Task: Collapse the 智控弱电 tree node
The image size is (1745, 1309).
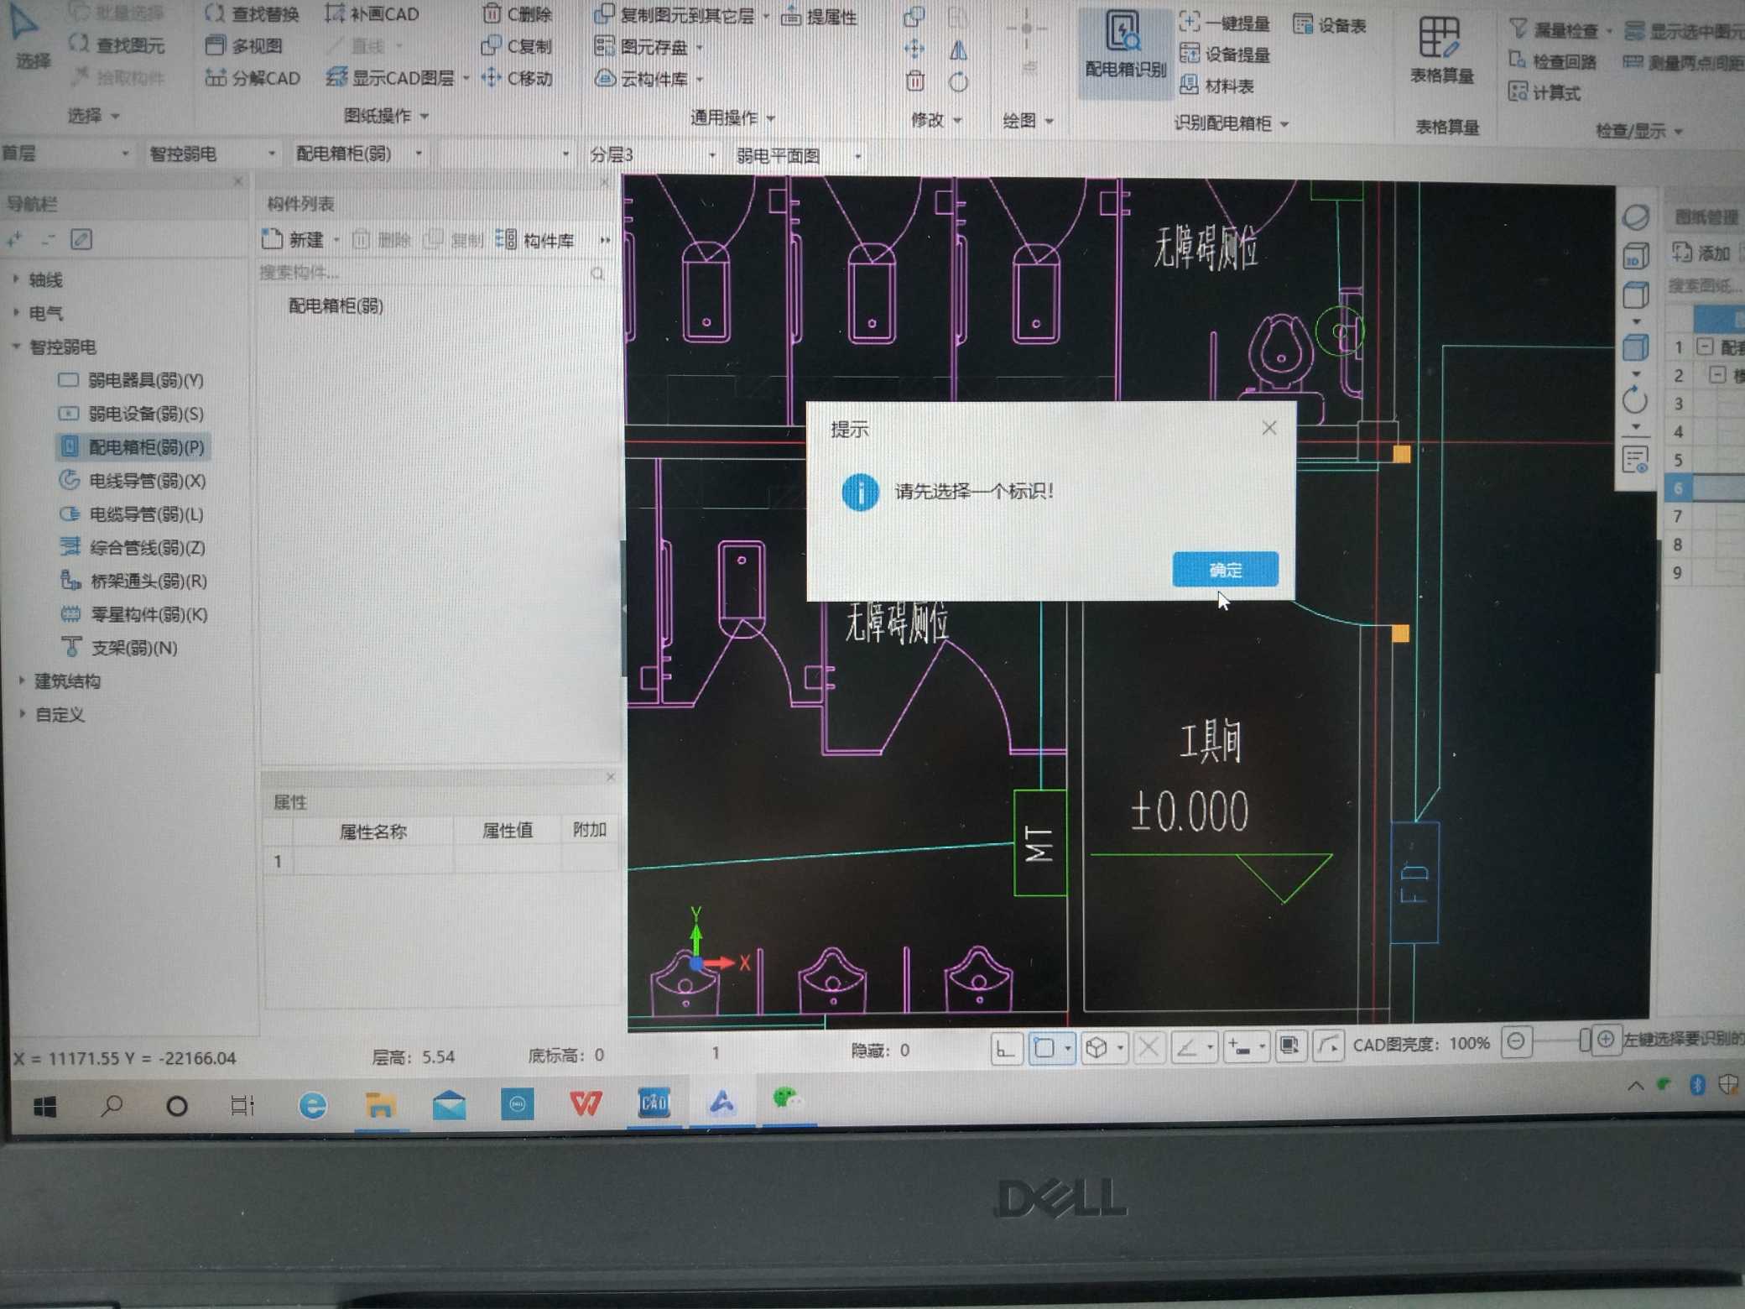Action: (16, 347)
